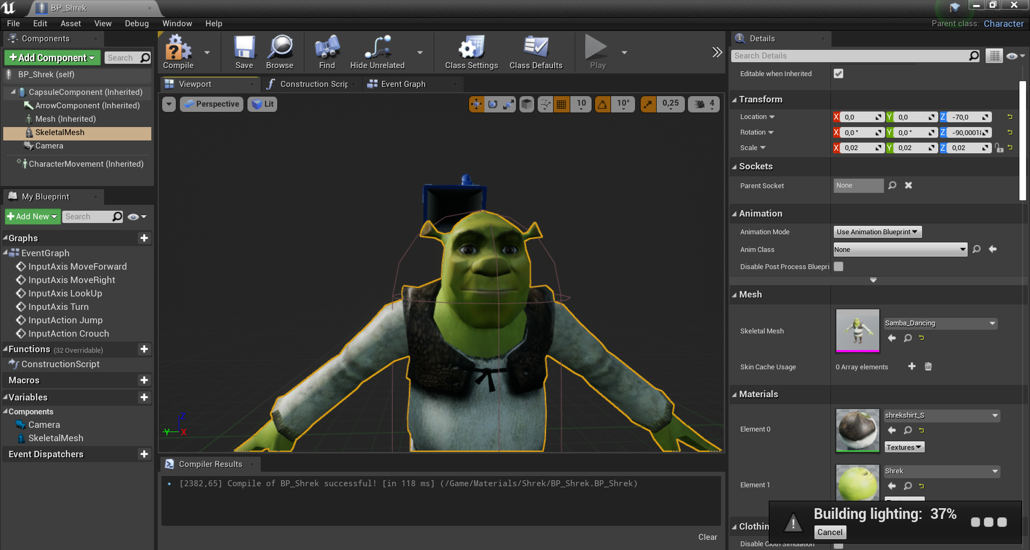
Task: Start Play simulation
Action: pos(597,52)
